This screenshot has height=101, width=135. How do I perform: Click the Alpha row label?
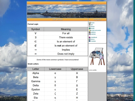(x=36, y=73)
